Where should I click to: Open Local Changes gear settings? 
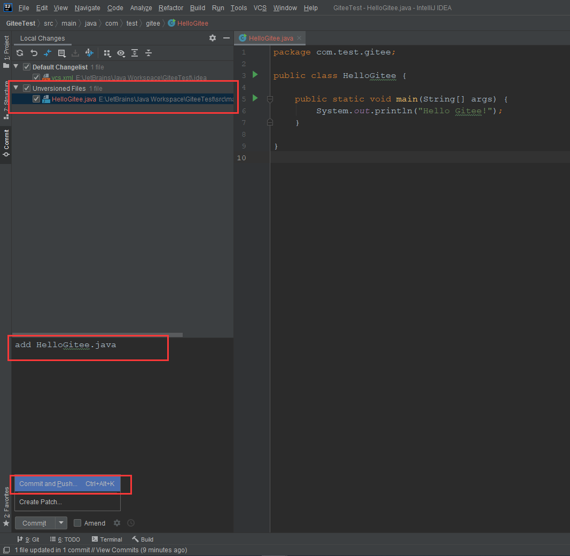(x=213, y=38)
